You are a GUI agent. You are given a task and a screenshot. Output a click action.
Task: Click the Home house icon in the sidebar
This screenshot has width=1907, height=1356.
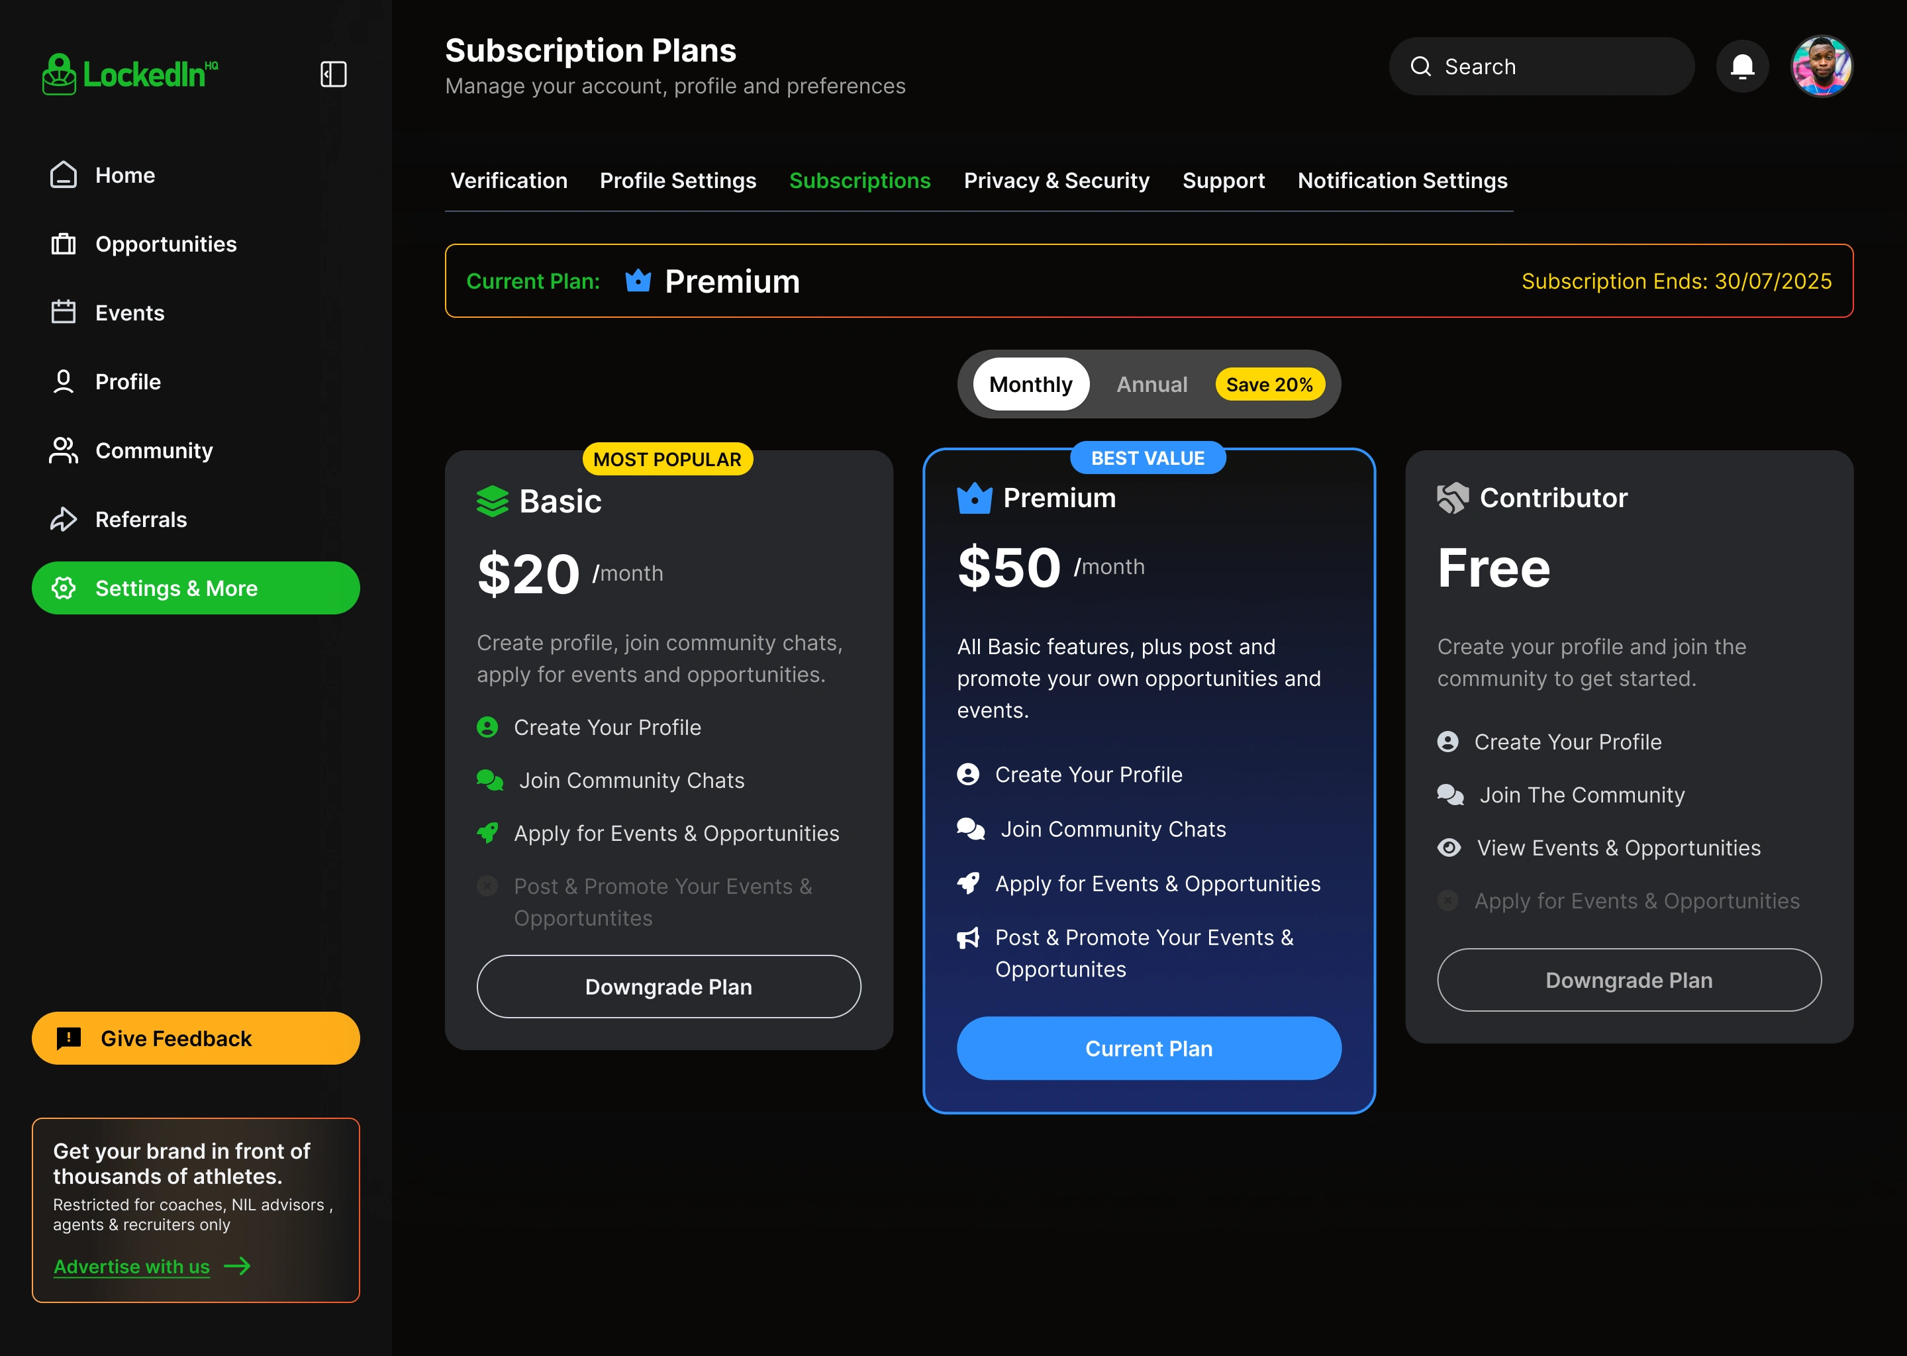point(64,175)
